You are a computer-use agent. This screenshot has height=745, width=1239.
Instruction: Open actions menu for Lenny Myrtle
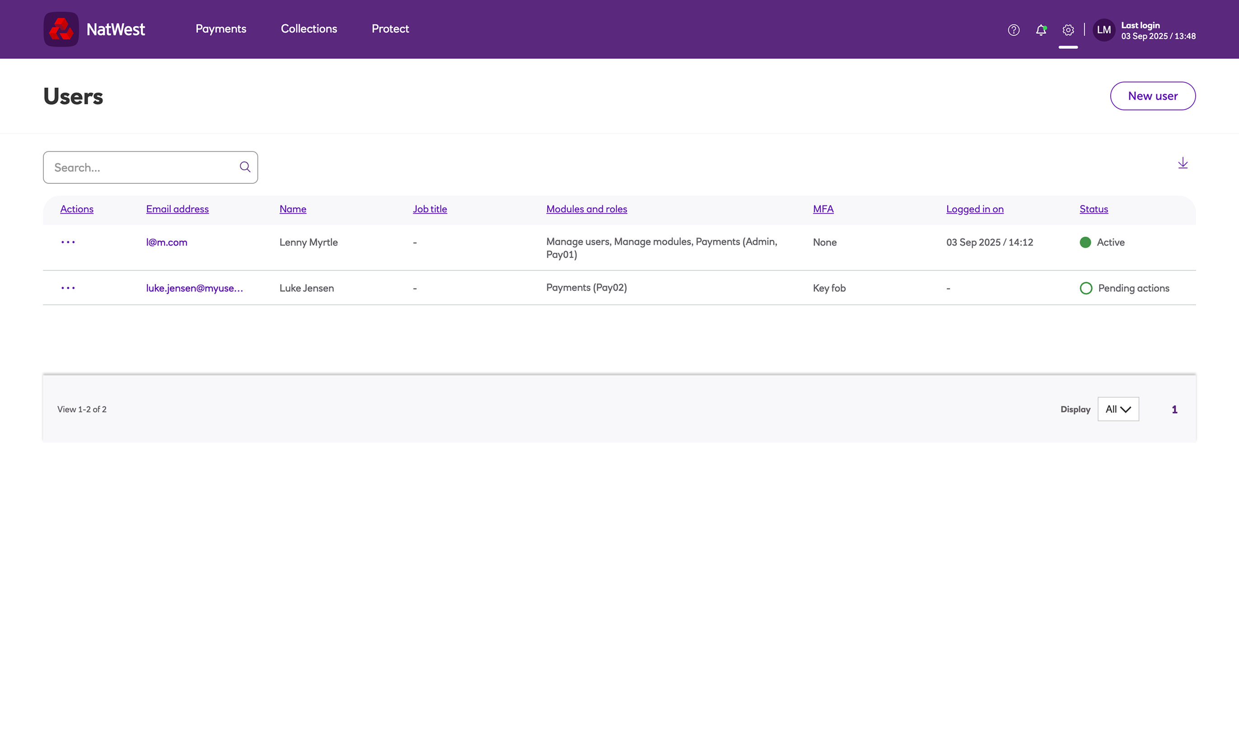tap(68, 242)
